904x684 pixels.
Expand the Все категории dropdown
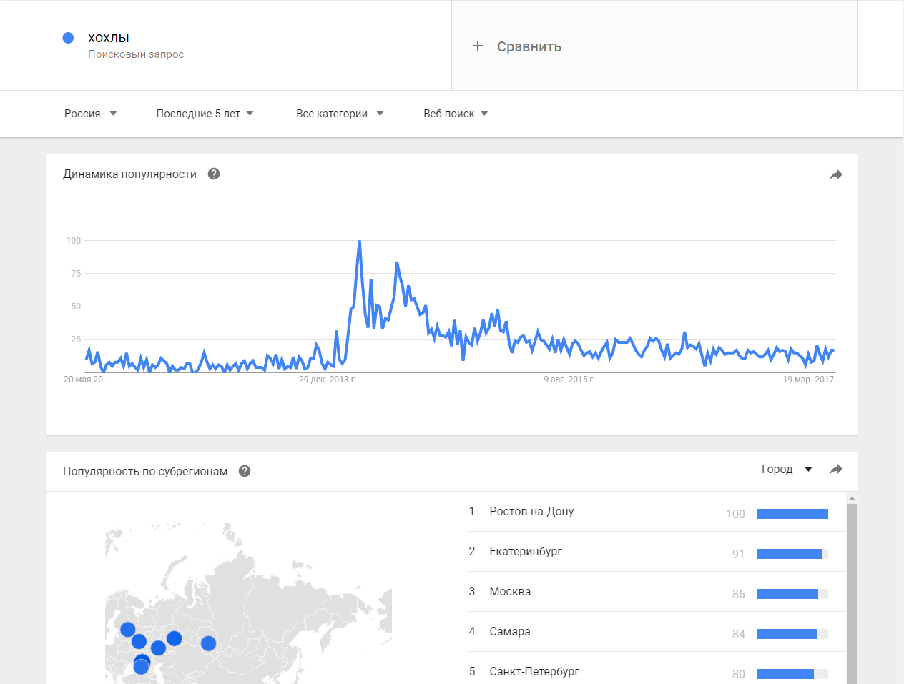coord(340,114)
